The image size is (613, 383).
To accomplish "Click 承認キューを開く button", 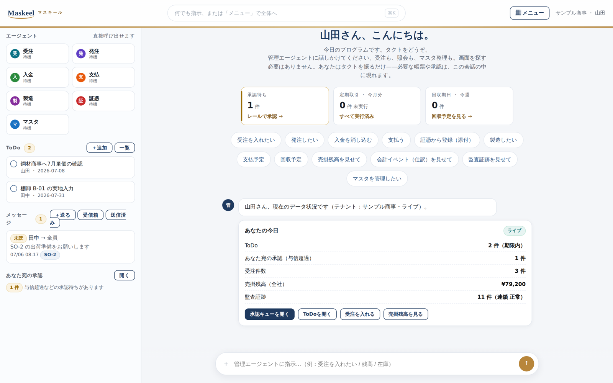I will point(269,314).
